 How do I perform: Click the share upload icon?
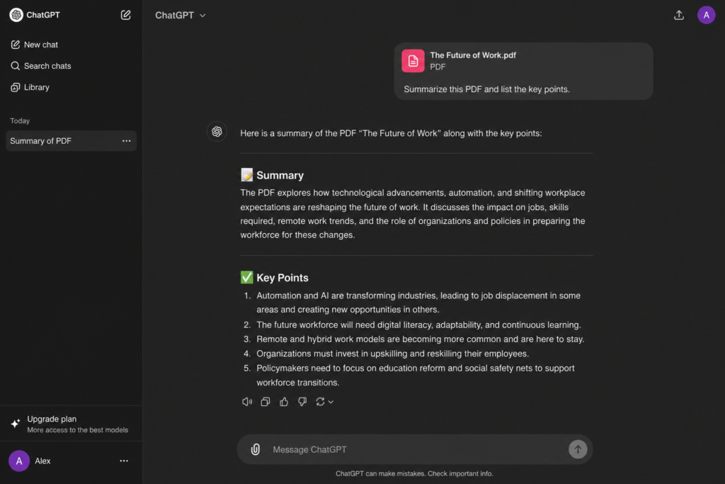coord(678,15)
